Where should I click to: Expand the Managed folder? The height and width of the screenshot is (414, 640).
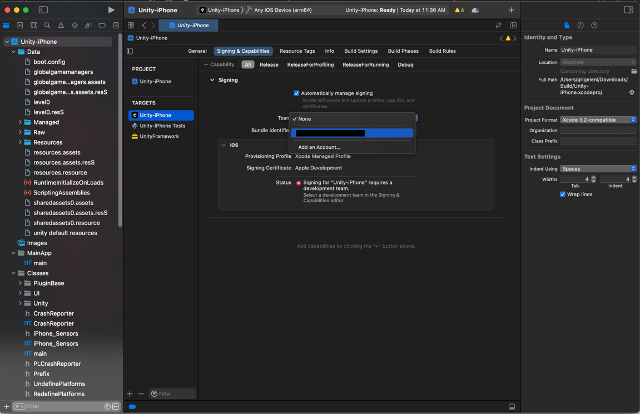click(21, 122)
